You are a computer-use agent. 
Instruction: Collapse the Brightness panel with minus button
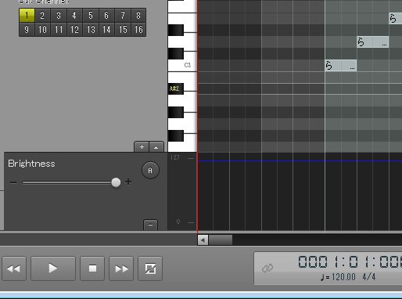pyautogui.click(x=150, y=225)
